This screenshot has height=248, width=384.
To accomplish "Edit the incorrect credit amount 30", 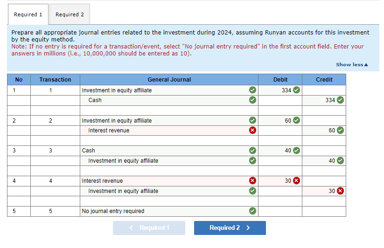I will pyautogui.click(x=324, y=191).
